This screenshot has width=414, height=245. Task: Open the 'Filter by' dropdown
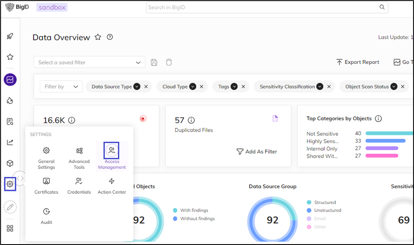click(61, 87)
